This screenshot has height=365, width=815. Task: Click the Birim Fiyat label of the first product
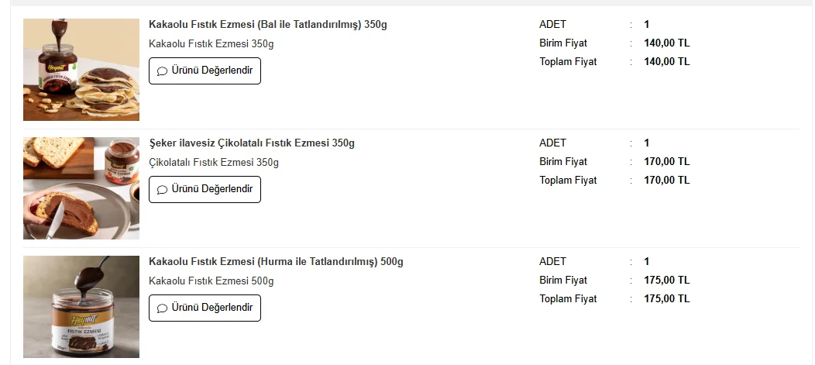pos(563,43)
